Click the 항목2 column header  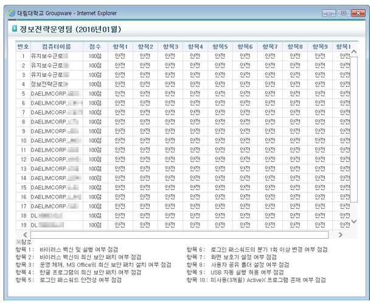pyautogui.click(x=145, y=46)
